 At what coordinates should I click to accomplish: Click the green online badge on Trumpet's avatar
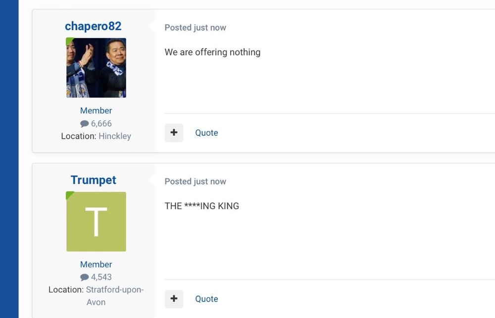69,195
